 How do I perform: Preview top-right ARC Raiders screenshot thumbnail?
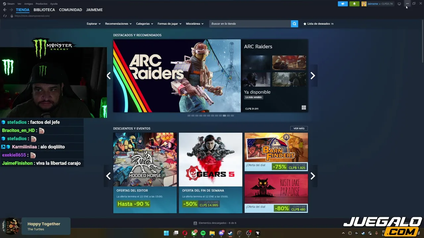click(x=289, y=63)
